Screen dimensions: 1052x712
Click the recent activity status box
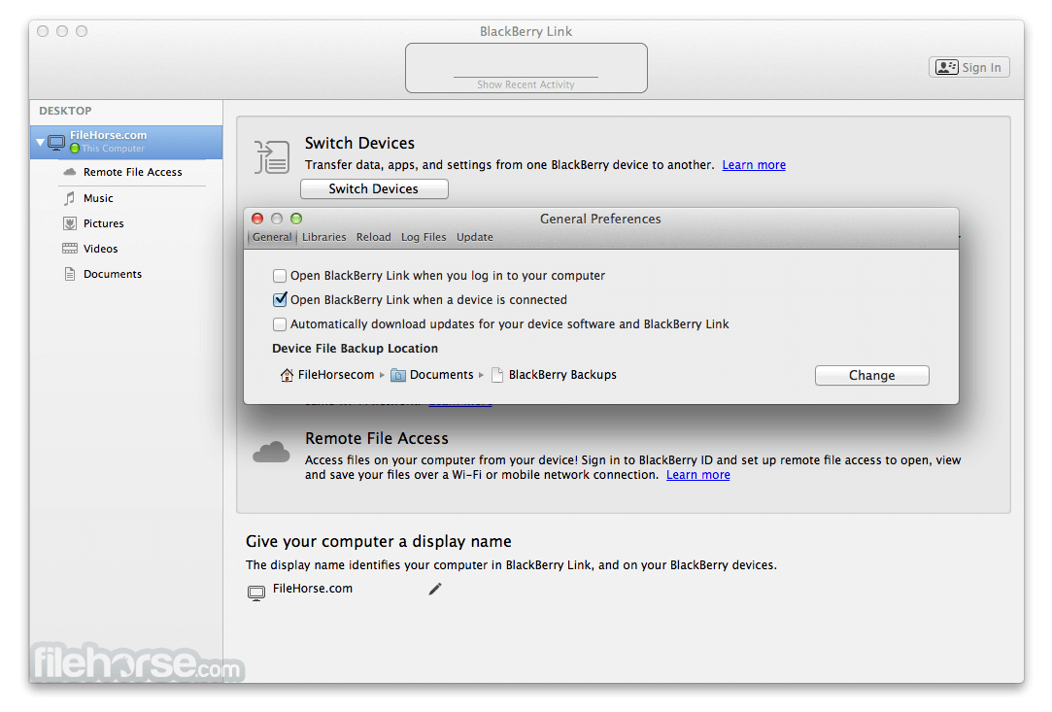click(x=526, y=68)
